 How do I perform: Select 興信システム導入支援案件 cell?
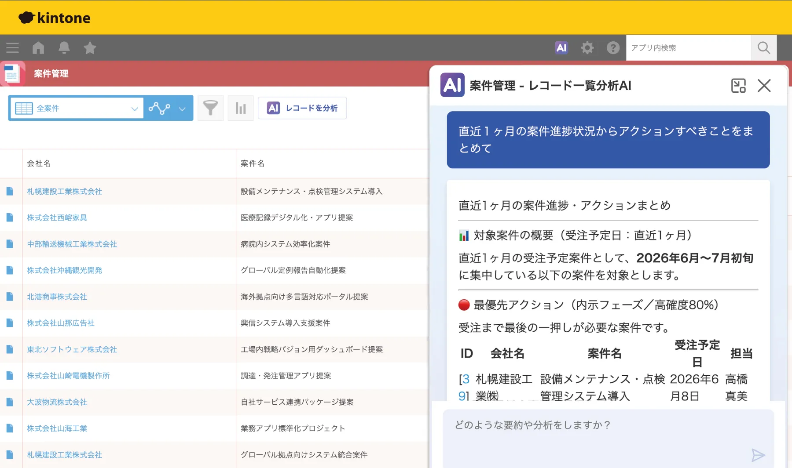coord(286,323)
